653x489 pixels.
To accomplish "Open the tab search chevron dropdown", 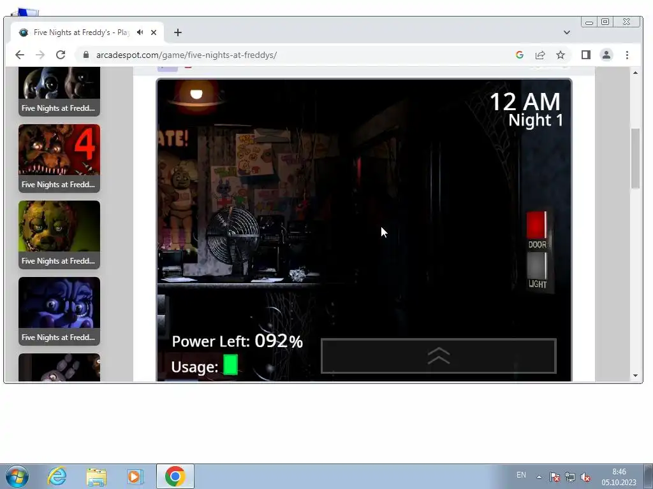I will [x=566, y=32].
